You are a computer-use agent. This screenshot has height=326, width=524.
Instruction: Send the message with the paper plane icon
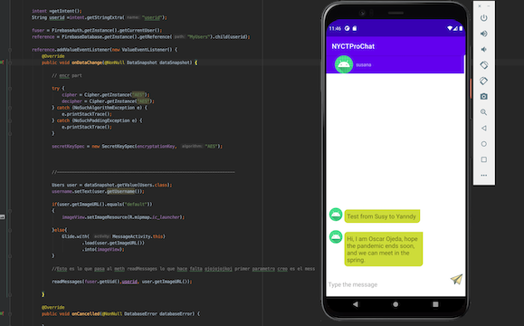click(x=456, y=279)
